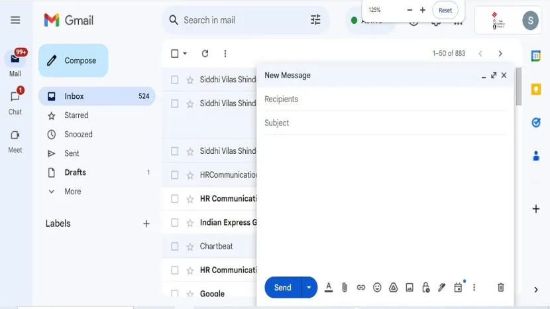Viewport: 550px width, 309px height.
Task: Tick the select all emails checkbox
Action: tap(175, 53)
